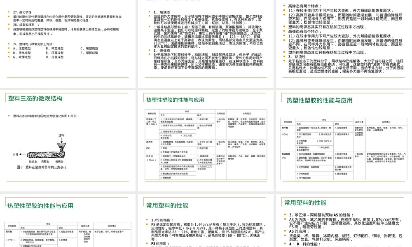Image resolution: width=412 pixels, height=247 pixels.
Task: Click the heading 3. 苯乙烯-丙烯腈共聚物 AS 的性能
Action: pos(321,215)
